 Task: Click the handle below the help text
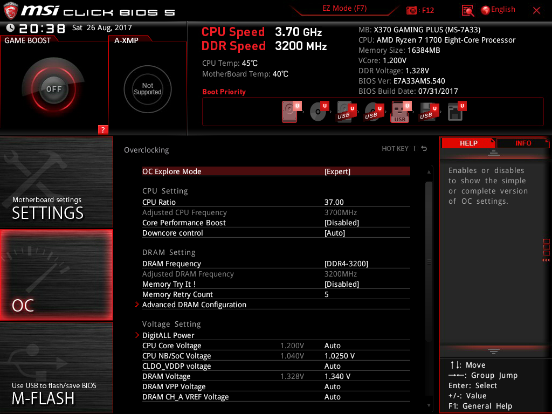pos(494,351)
